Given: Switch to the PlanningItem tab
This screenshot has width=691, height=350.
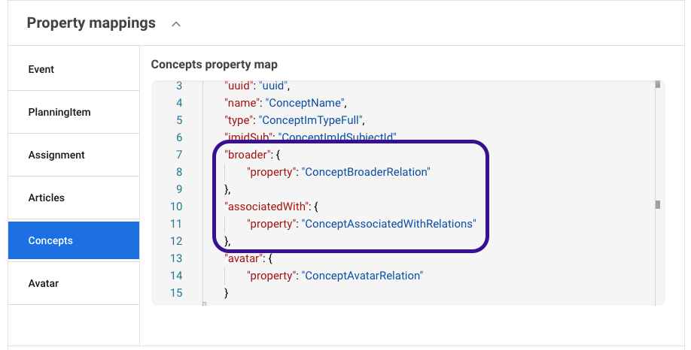Looking at the screenshot, I should pos(59,112).
